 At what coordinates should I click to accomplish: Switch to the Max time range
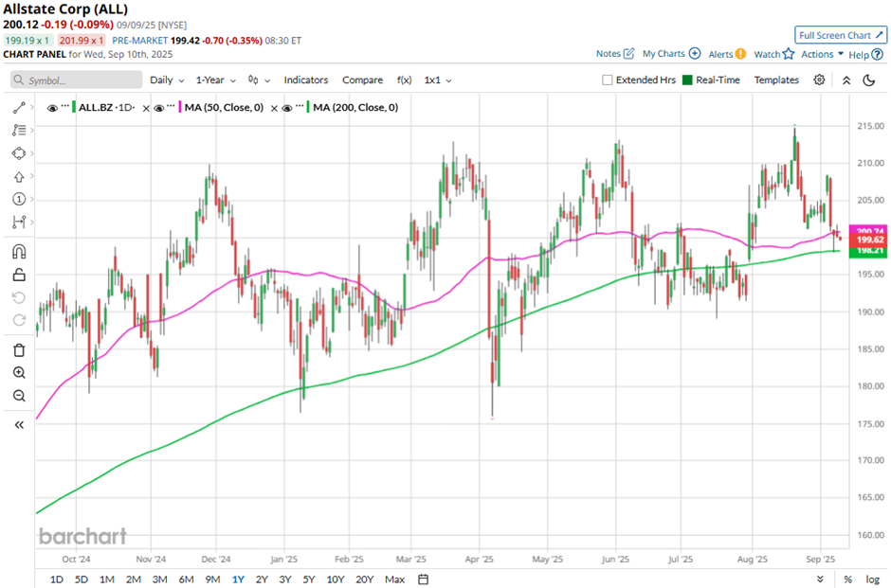(x=394, y=579)
